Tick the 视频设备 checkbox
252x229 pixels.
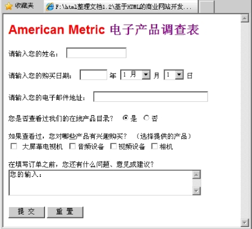113,146
